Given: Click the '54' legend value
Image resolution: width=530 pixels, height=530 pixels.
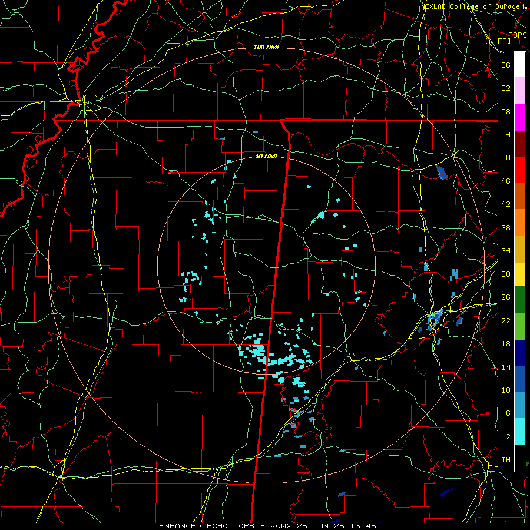Looking at the screenshot, I should point(506,134).
